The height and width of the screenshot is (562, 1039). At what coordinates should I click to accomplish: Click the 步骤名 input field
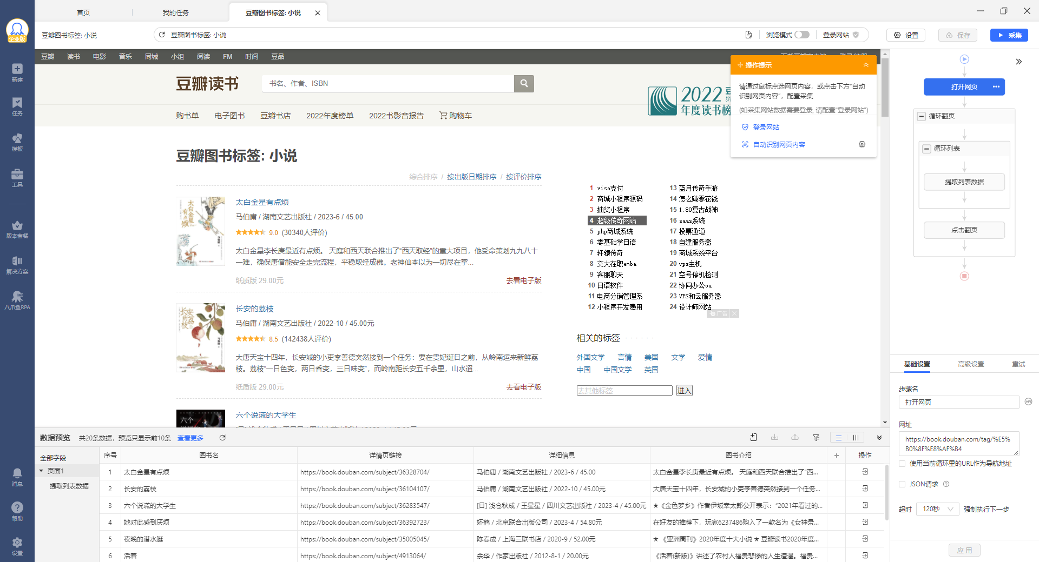958,402
